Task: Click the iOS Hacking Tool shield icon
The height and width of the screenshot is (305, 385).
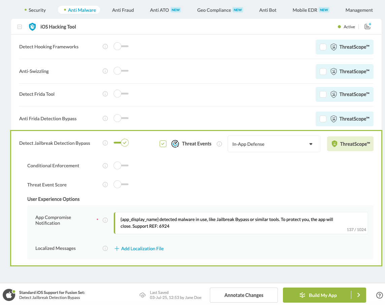Action: (x=32, y=27)
